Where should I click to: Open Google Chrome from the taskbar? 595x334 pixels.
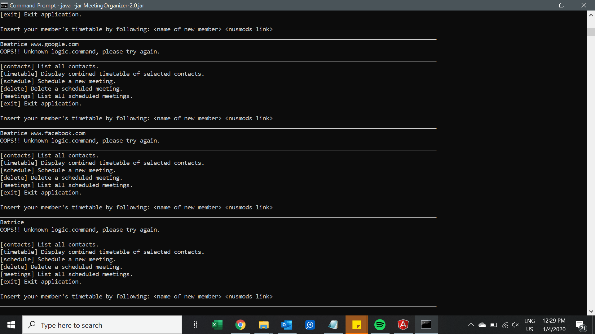point(240,325)
